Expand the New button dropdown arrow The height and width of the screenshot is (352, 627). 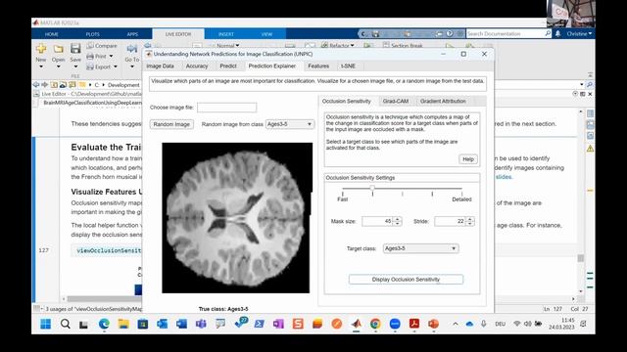click(41, 66)
